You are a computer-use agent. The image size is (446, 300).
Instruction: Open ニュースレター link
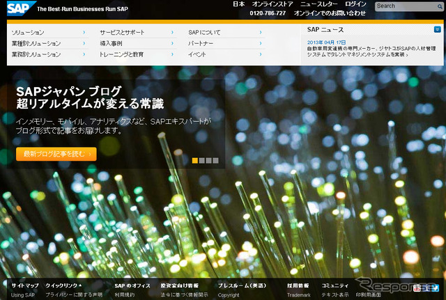tap(319, 4)
